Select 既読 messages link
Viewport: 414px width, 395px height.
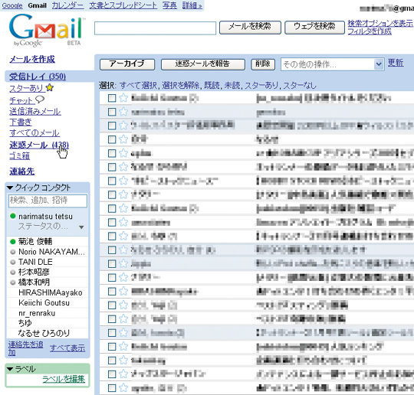pos(212,86)
